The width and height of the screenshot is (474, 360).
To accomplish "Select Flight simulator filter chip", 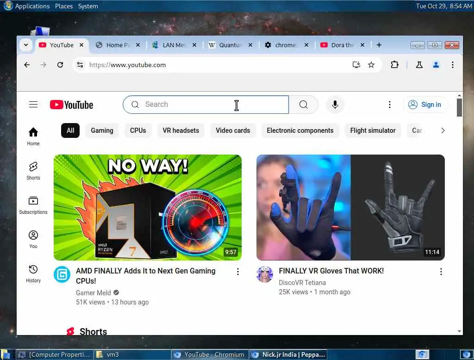I will [x=373, y=130].
